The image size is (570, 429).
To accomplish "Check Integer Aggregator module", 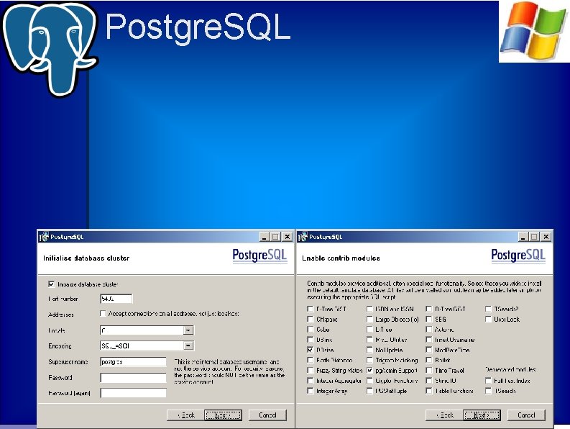I will (310, 381).
